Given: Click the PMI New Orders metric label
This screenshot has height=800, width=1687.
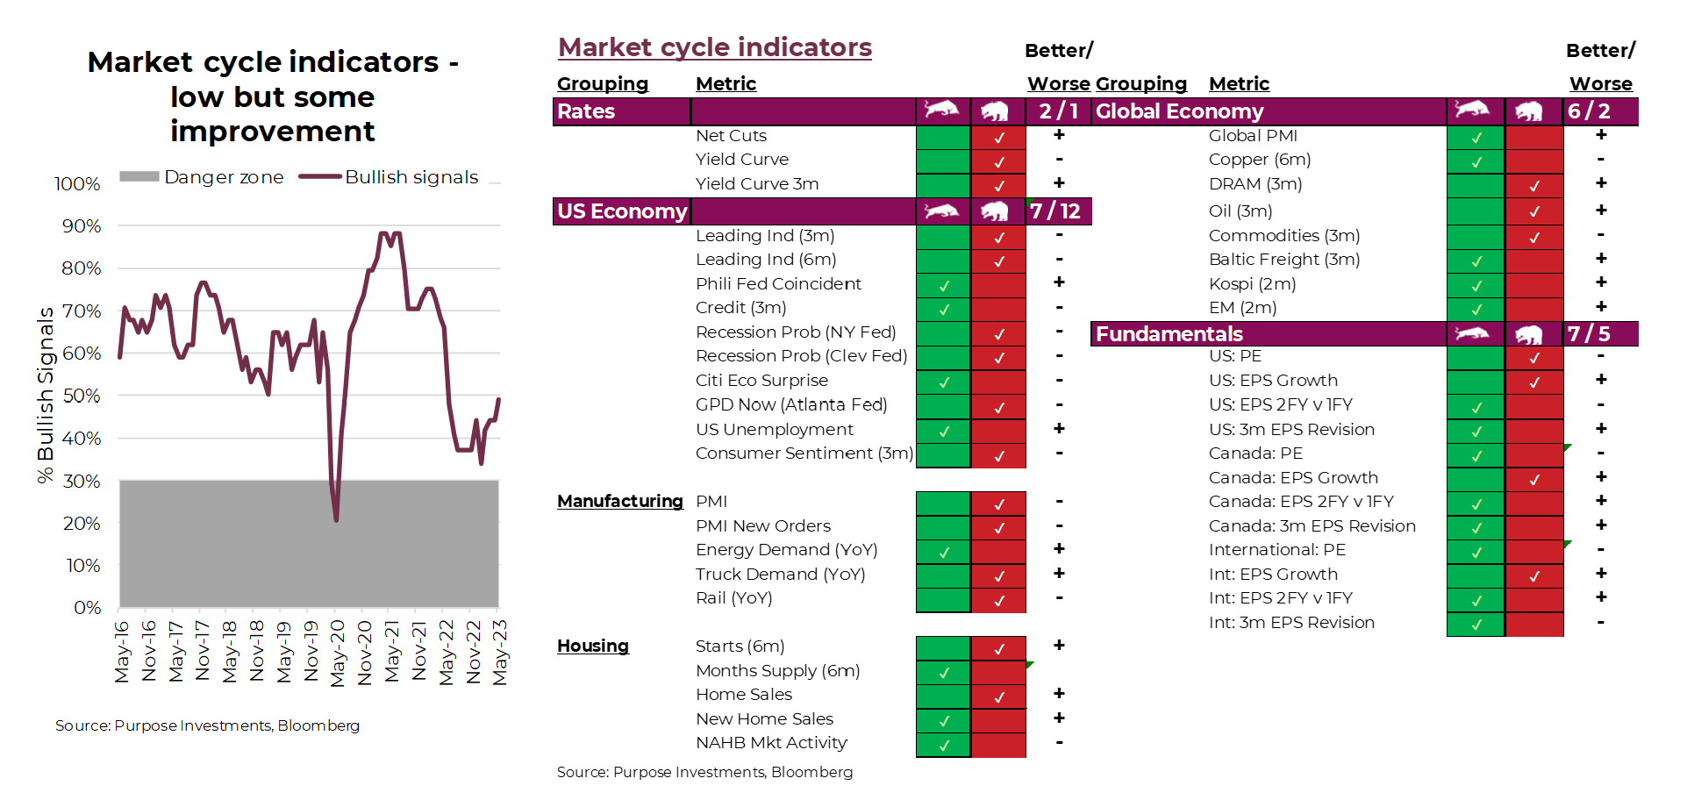Looking at the screenshot, I should (x=763, y=526).
